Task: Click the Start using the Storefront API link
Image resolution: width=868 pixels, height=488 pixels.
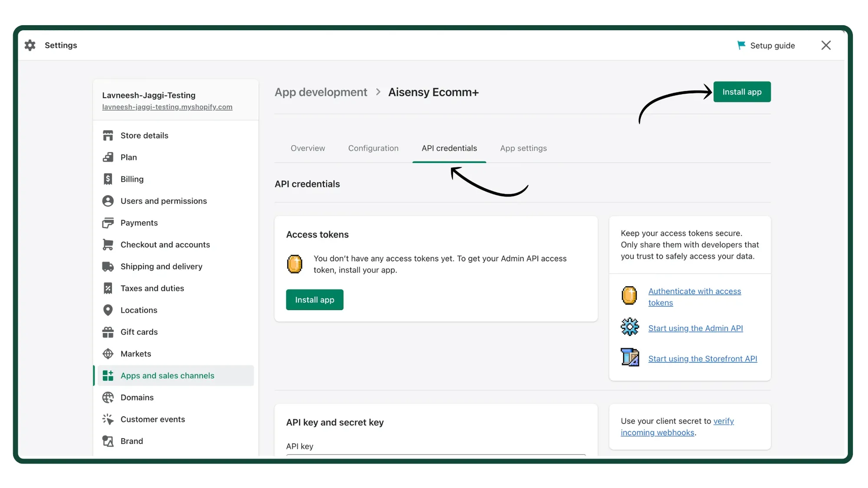Action: tap(703, 358)
